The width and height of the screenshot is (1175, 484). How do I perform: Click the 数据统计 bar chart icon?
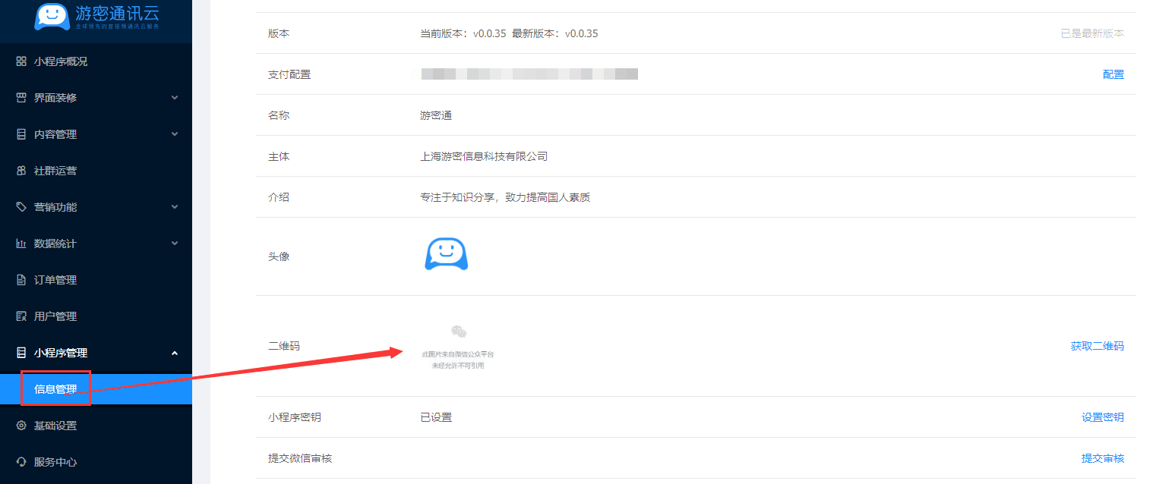tap(21, 244)
